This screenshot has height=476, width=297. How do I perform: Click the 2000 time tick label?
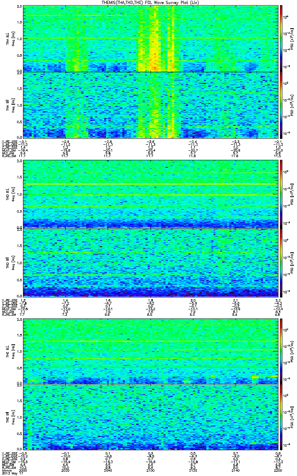(23, 470)
